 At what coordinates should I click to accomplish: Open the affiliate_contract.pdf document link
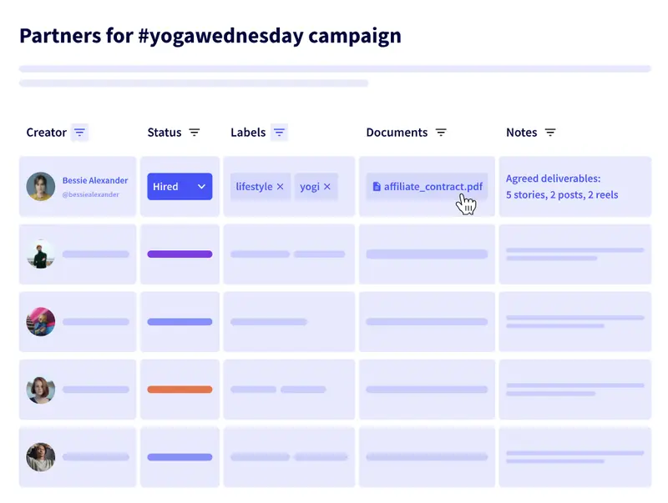point(433,187)
